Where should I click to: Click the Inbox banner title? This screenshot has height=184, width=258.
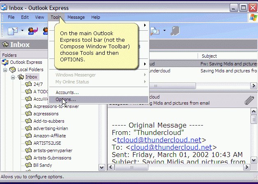point(20,45)
